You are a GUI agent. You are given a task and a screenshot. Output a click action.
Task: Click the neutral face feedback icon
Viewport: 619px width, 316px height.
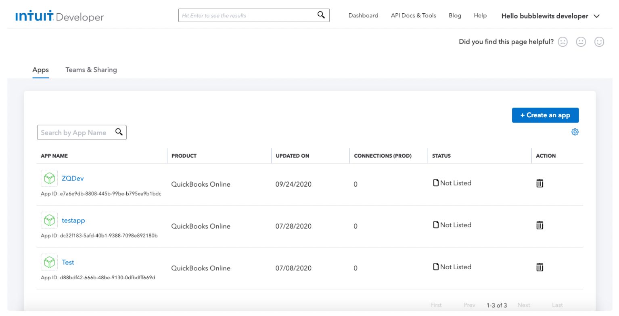[x=581, y=42]
